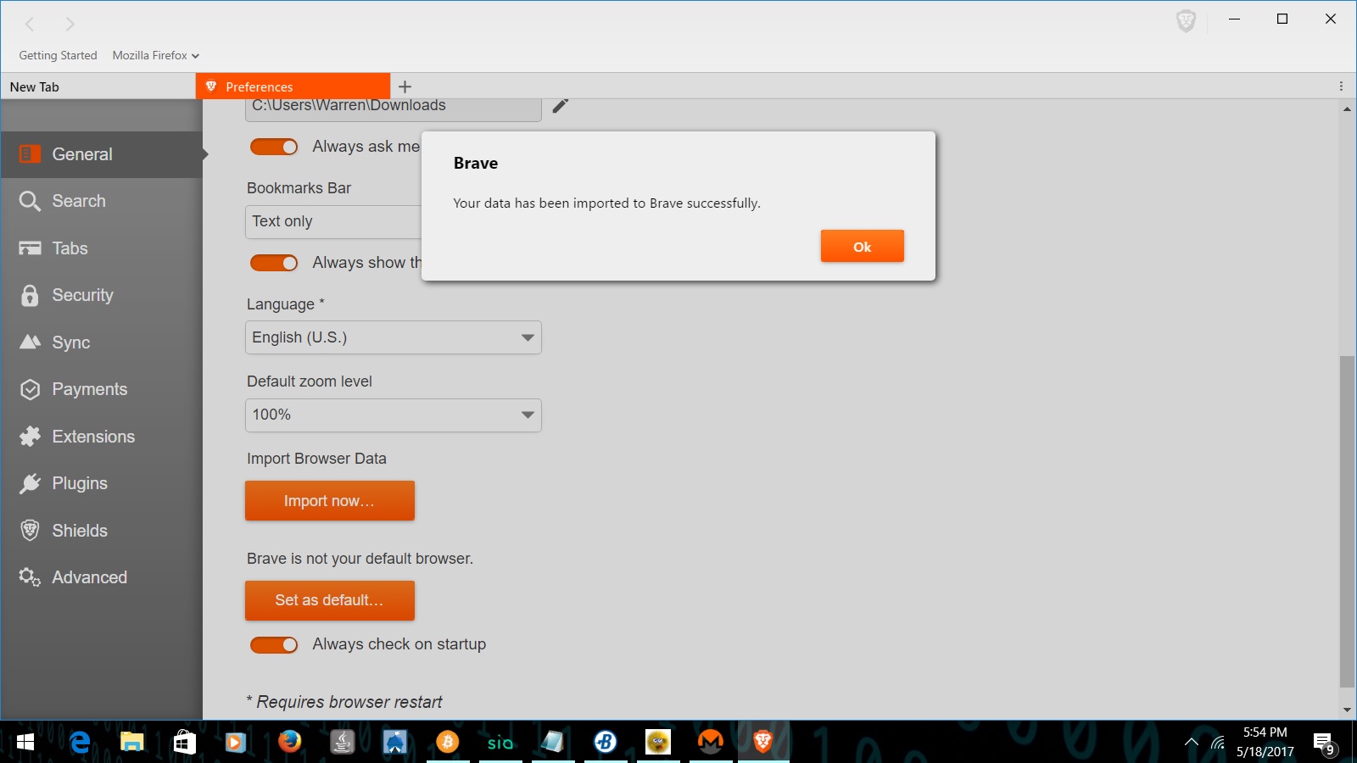Viewport: 1357px width, 763px height.
Task: Open a new tab with the plus icon
Action: [405, 86]
